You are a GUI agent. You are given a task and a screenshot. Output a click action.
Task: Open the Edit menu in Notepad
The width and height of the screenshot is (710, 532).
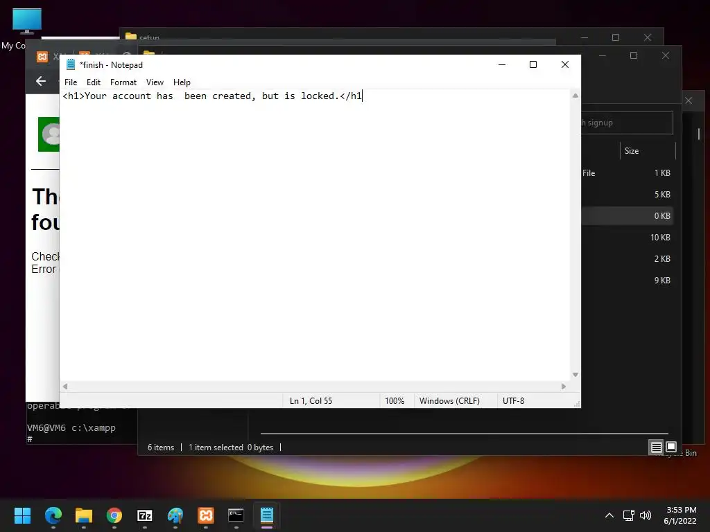coord(94,82)
